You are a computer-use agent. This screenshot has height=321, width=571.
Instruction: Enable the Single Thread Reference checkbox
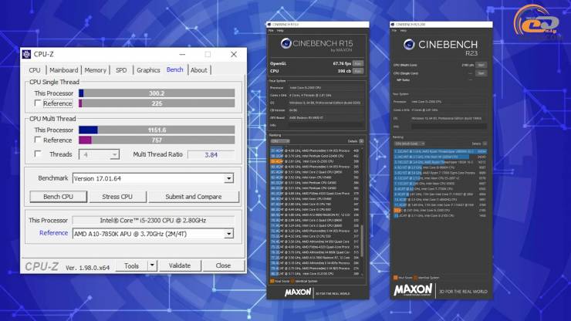[38, 103]
